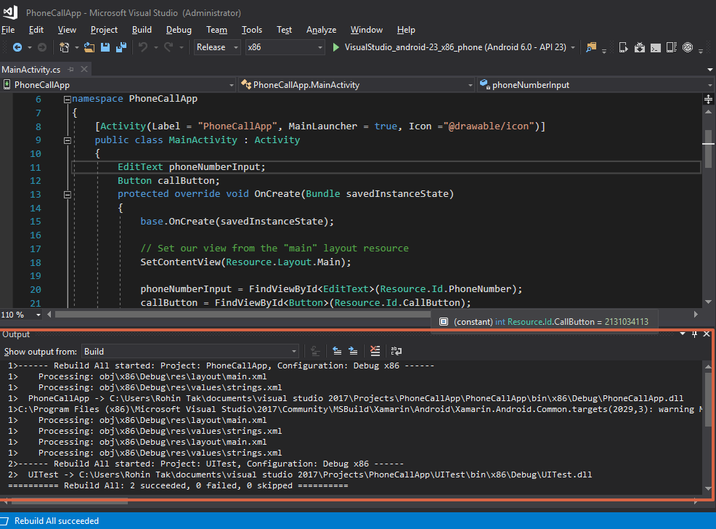Click the Android device log icon

click(x=672, y=47)
